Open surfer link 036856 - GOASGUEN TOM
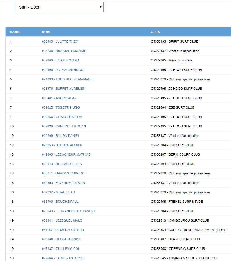Image resolution: width=231 pixels, height=261 pixels. click(x=62, y=117)
